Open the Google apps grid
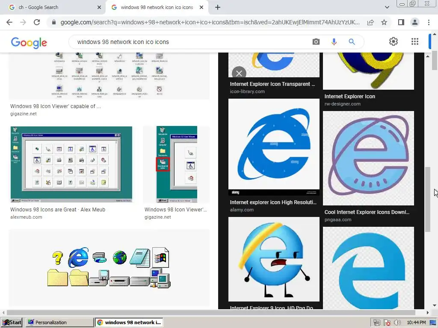Screen dimensions: 438x328 click(415, 41)
